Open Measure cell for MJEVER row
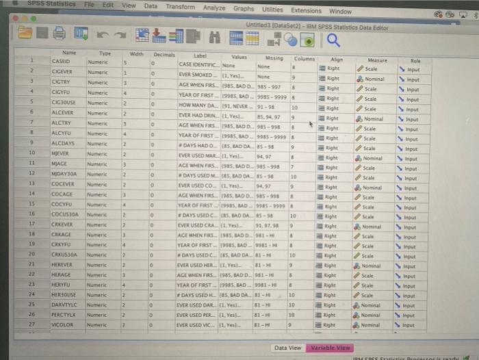The width and height of the screenshot is (479, 360). pyautogui.click(x=374, y=158)
